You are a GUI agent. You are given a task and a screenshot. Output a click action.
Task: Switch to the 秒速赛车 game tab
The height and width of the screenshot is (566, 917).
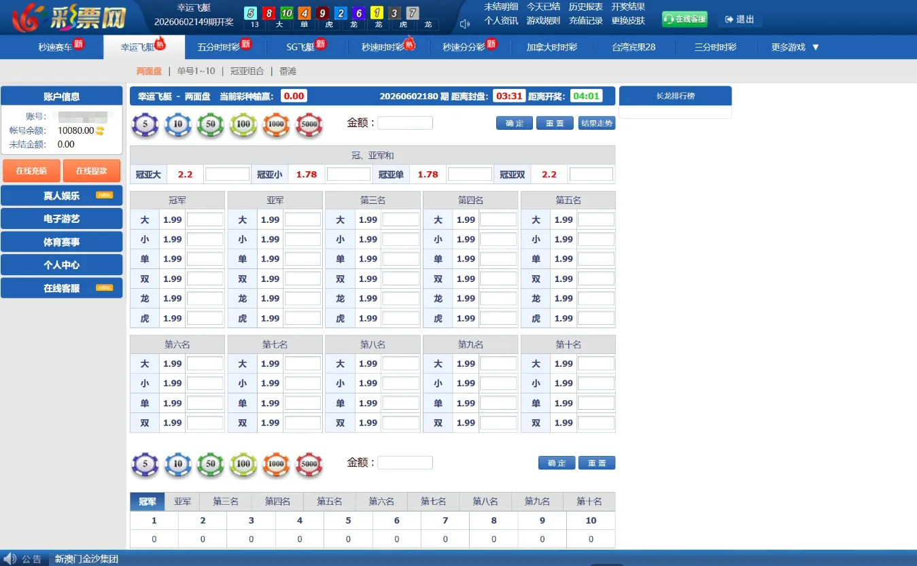(x=56, y=48)
